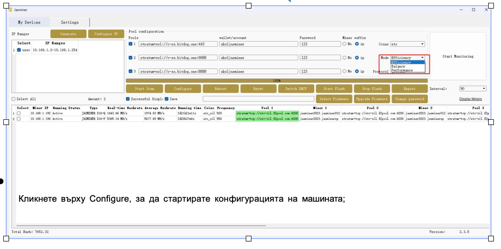Toggle the Pool 1 checkbox

(130, 44)
